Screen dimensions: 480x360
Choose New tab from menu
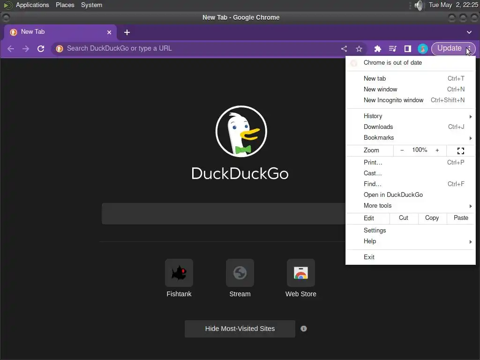click(411, 79)
